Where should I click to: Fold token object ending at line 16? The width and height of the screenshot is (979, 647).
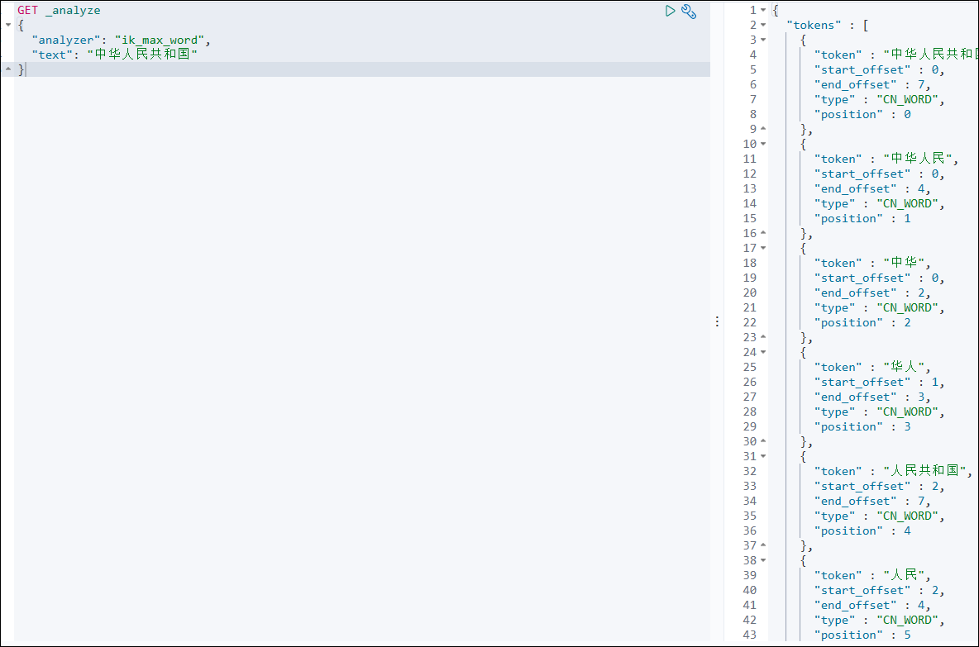coord(763,233)
